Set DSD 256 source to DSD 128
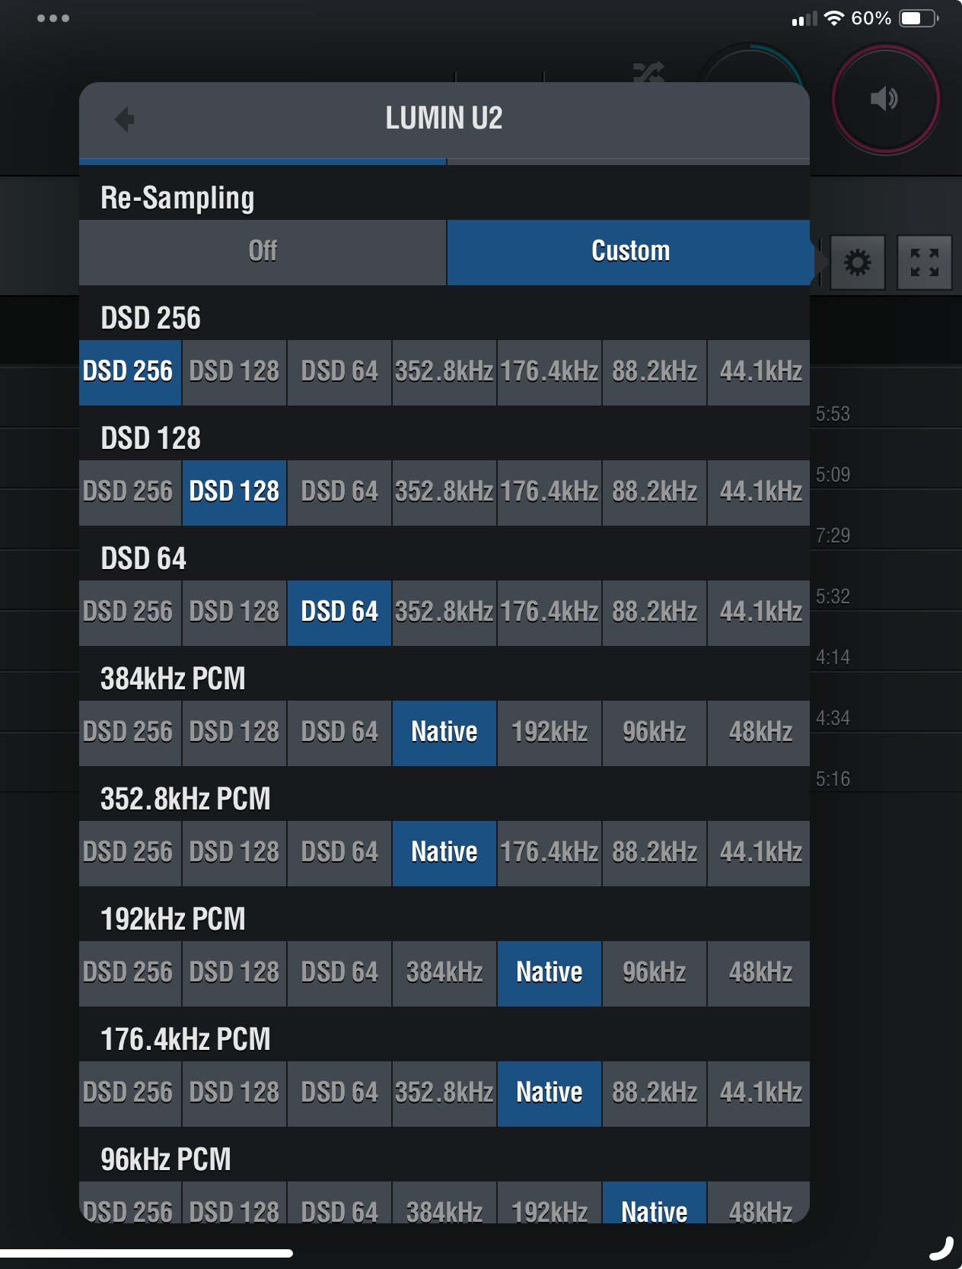 [x=234, y=372]
